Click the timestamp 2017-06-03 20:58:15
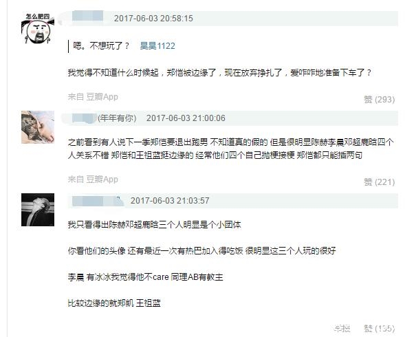The image size is (405, 337). pos(153,19)
